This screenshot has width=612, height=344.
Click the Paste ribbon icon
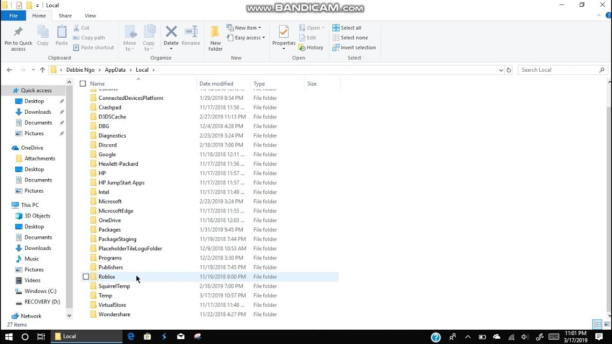tap(62, 32)
